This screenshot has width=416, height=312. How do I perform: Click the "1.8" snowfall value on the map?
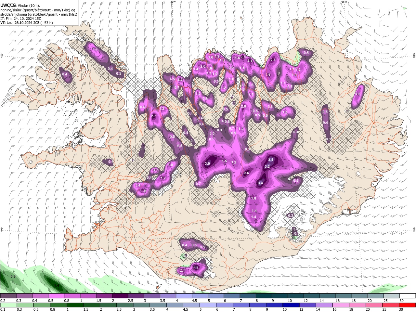(x=253, y=198)
